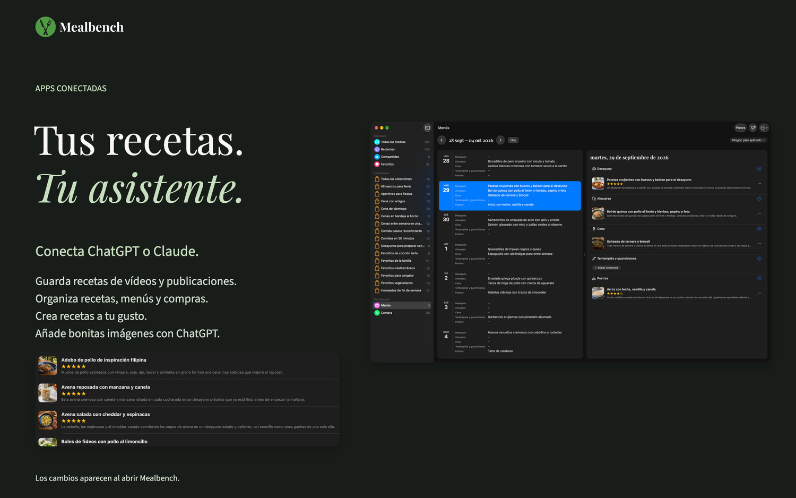Open the Cena con amigos collection
The height and width of the screenshot is (498, 796).
(x=402, y=201)
